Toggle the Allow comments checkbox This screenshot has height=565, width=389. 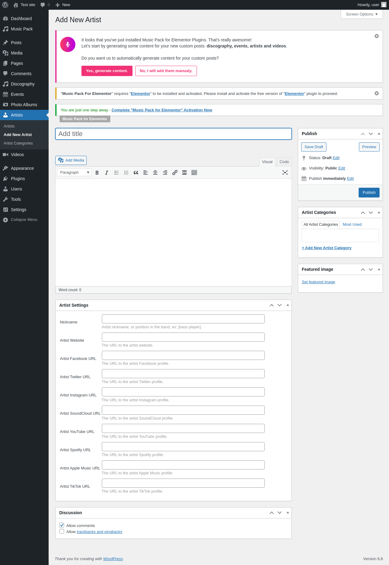(62, 525)
